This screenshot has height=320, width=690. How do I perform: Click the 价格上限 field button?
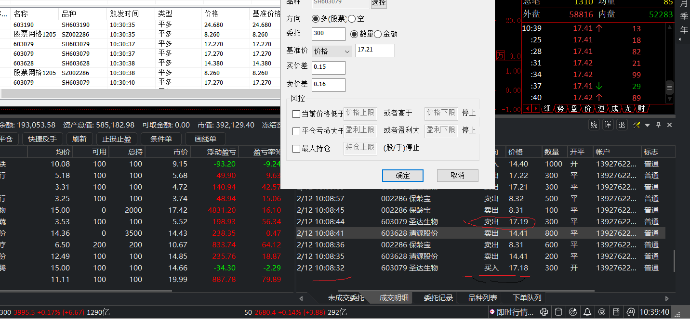pos(360,113)
